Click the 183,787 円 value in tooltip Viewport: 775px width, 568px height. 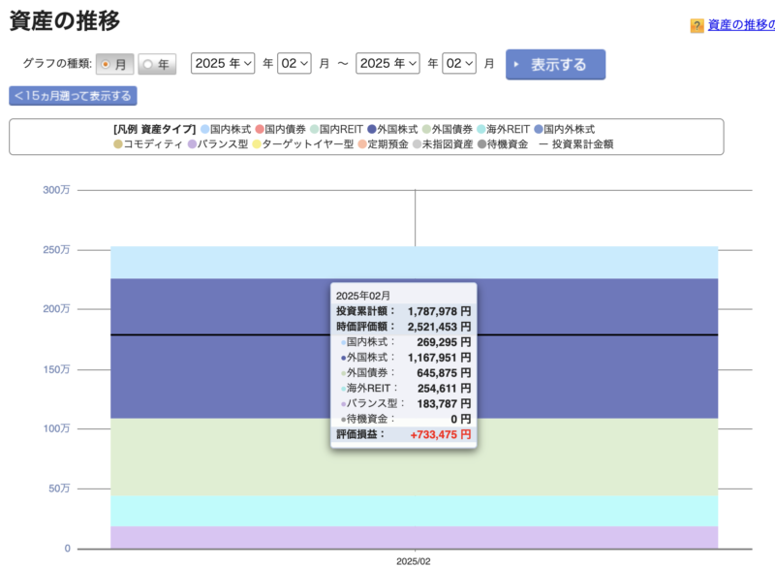click(x=444, y=404)
